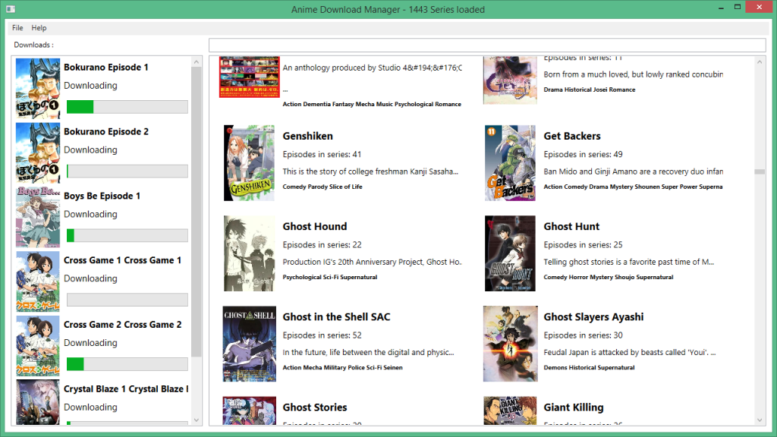This screenshot has height=437, width=777.
Task: Open the Studio 4°C anthology cover image
Action: (249, 77)
